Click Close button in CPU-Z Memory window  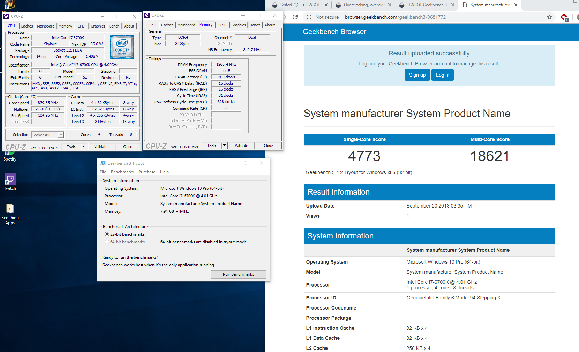268,146
